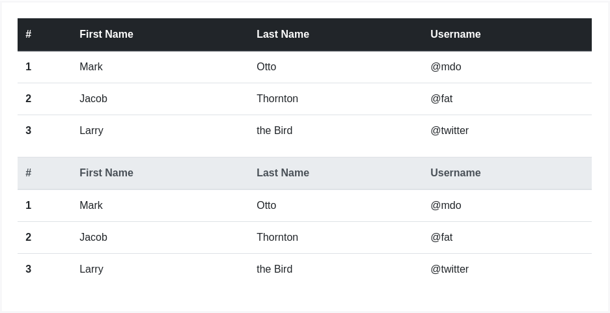
Task: Click '@fat' in the second table
Action: click(441, 238)
